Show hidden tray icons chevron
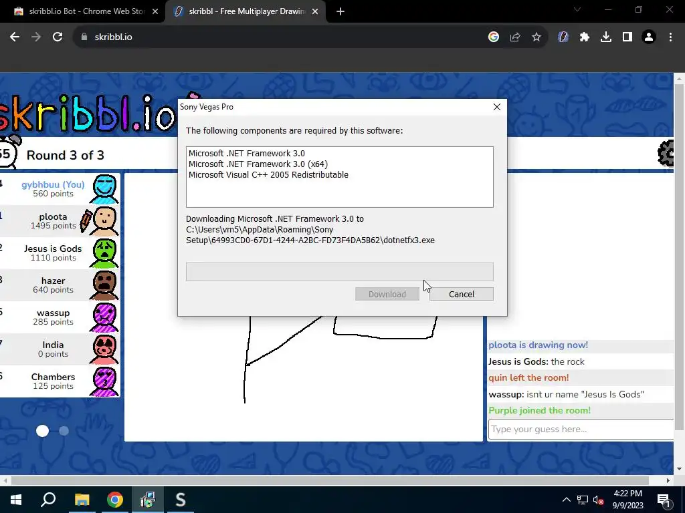 click(x=566, y=500)
